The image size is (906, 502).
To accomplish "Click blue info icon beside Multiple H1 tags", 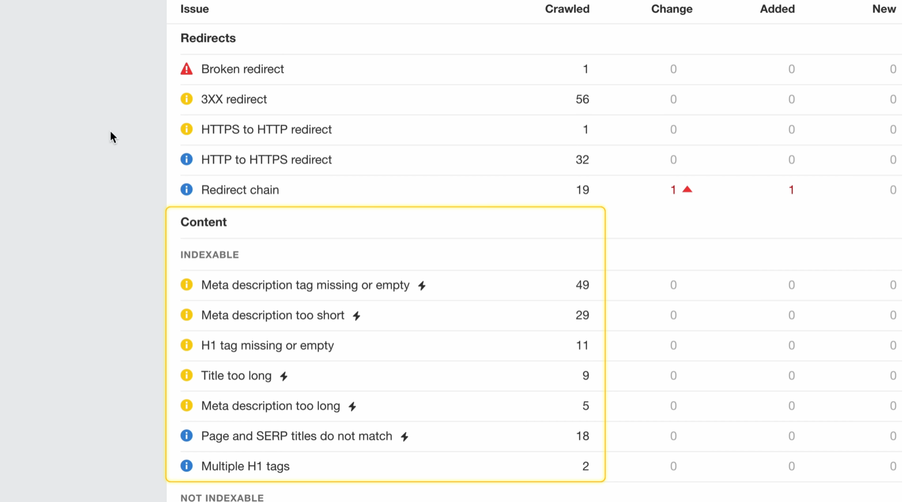I will (186, 466).
